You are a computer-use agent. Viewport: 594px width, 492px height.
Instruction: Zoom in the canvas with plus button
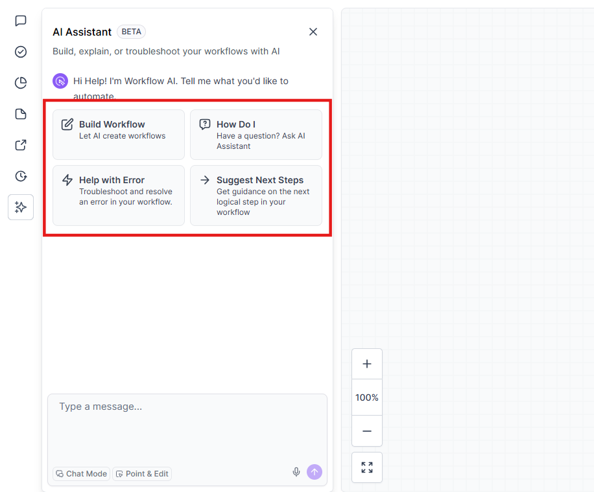(x=367, y=364)
